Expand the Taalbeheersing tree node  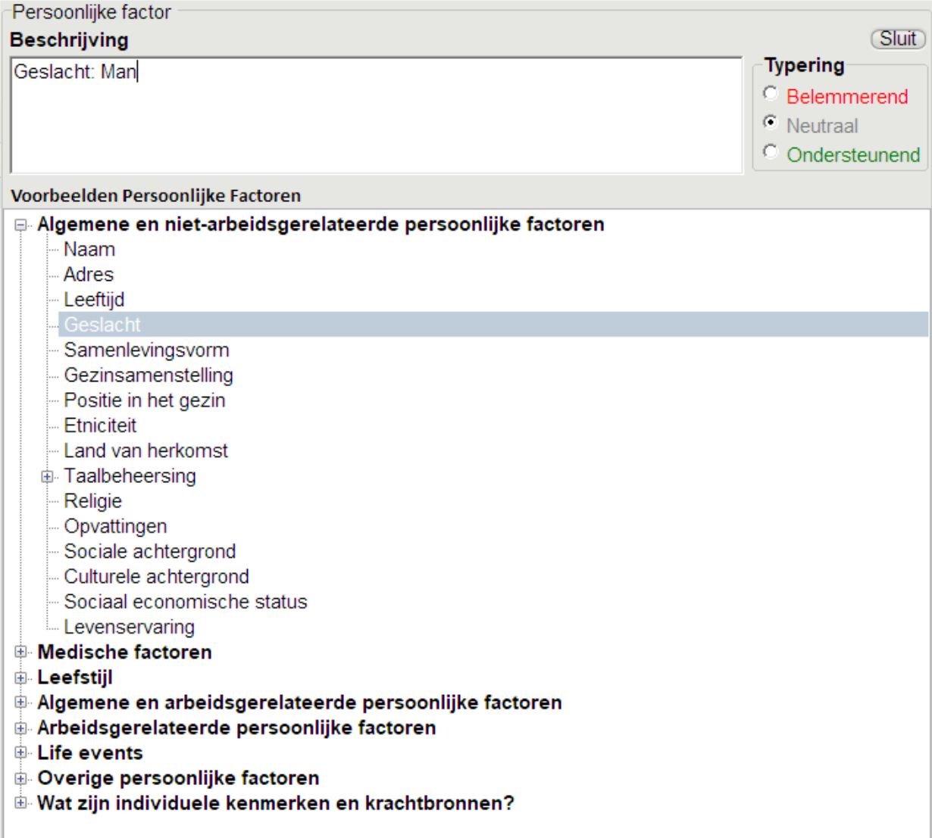47,476
